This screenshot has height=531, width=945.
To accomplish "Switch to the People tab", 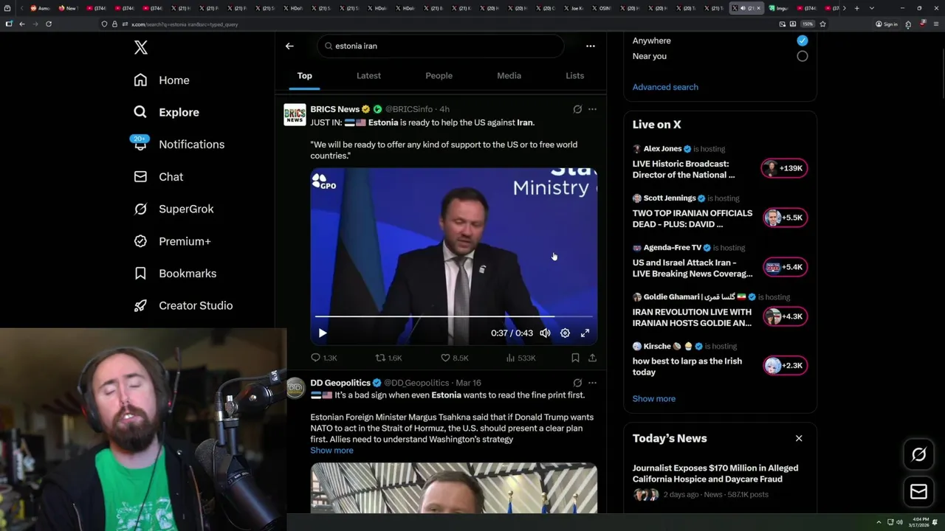I will 439,76.
